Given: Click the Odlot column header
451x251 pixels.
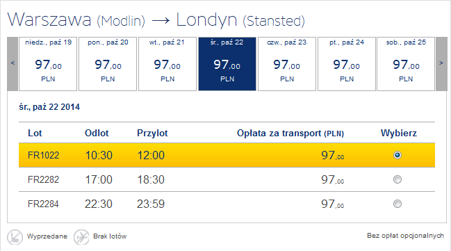Looking at the screenshot, I should click(97, 133).
